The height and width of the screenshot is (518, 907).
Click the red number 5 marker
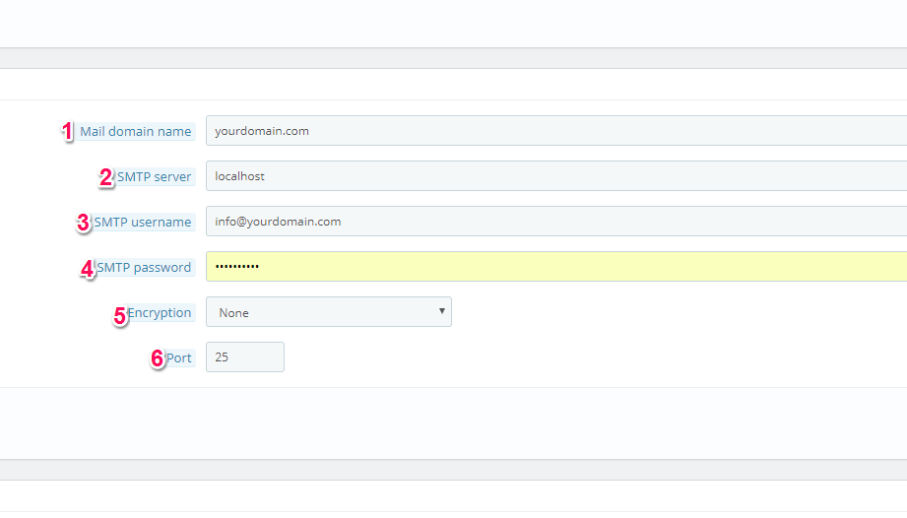pyautogui.click(x=120, y=316)
